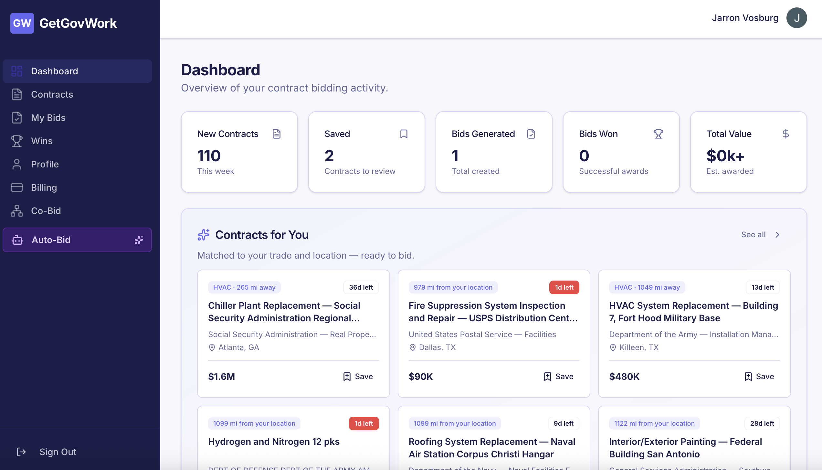The image size is (822, 470).
Task: Click the New Contracts document icon
Action: tap(277, 134)
